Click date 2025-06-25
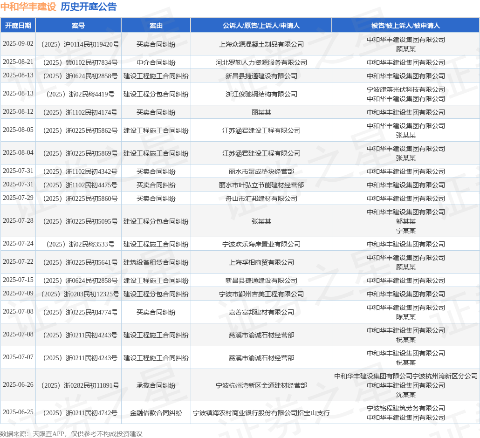The height and width of the screenshot is (438, 480). click(x=18, y=412)
